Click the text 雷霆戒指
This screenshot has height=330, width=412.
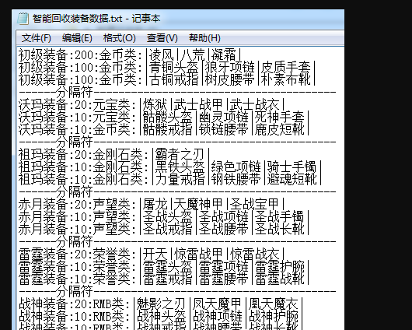pyautogui.click(x=167, y=279)
